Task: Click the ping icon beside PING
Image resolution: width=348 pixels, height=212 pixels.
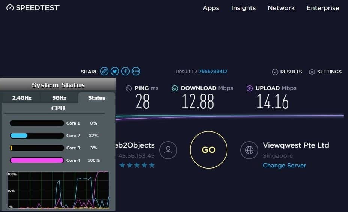Action: click(129, 88)
